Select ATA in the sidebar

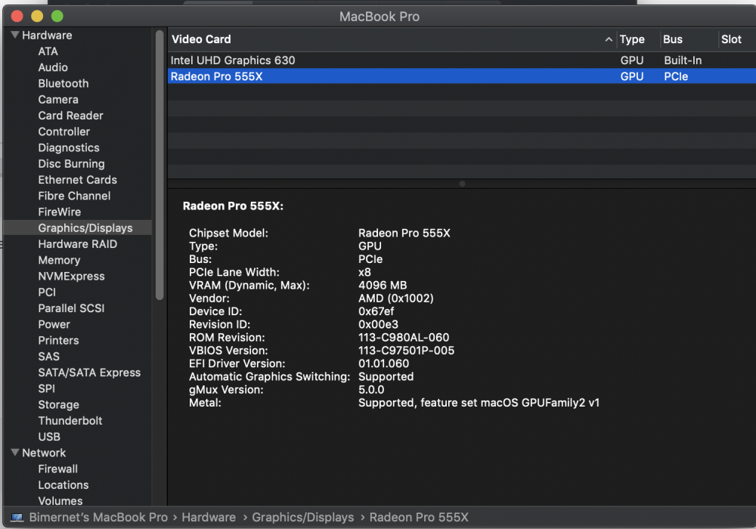pyautogui.click(x=48, y=51)
